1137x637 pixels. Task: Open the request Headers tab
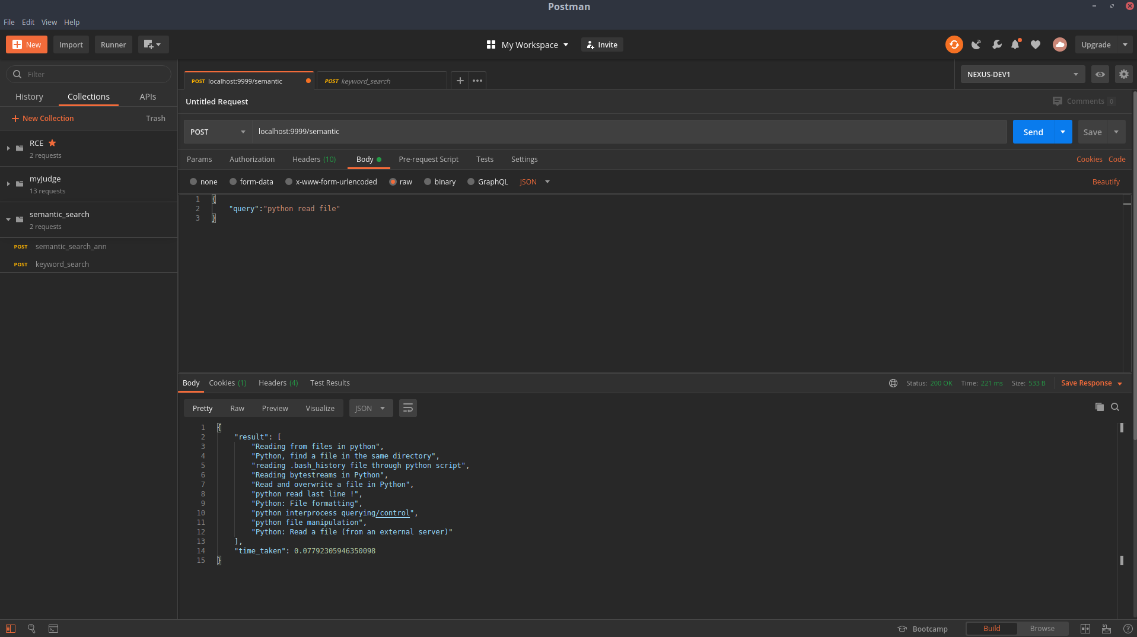point(314,160)
